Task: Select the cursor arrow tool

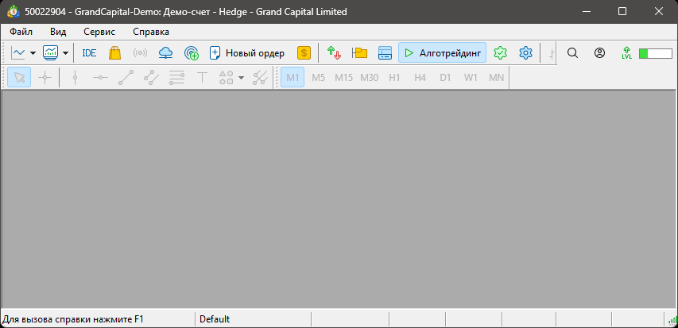Action: (x=19, y=77)
